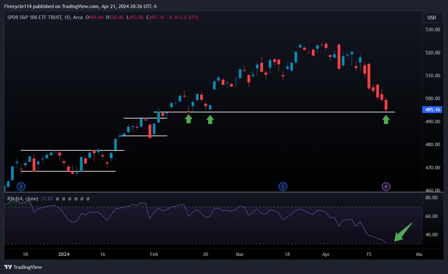Click the 16 date axis label
This screenshot has width=448, height=274.
point(102,254)
